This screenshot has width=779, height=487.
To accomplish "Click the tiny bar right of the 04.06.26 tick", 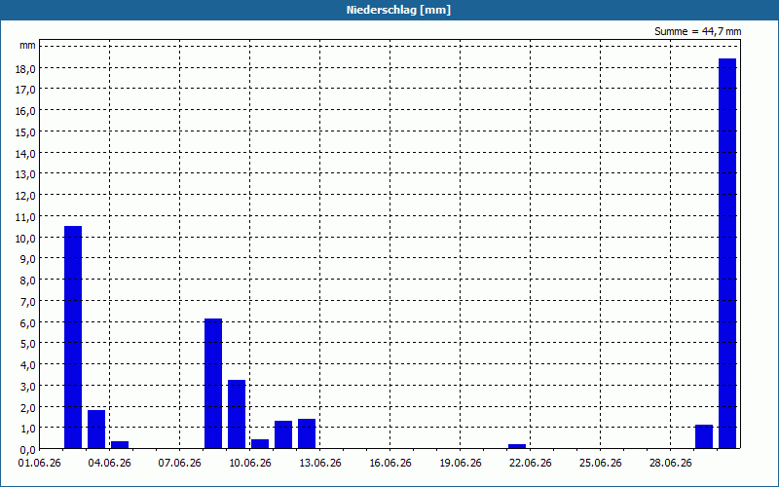I will click(120, 445).
